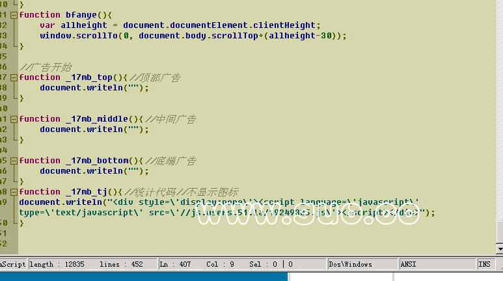Collapse the _17mb_bottom function fold marker
The width and height of the screenshot is (503, 281).
[x=14, y=161]
